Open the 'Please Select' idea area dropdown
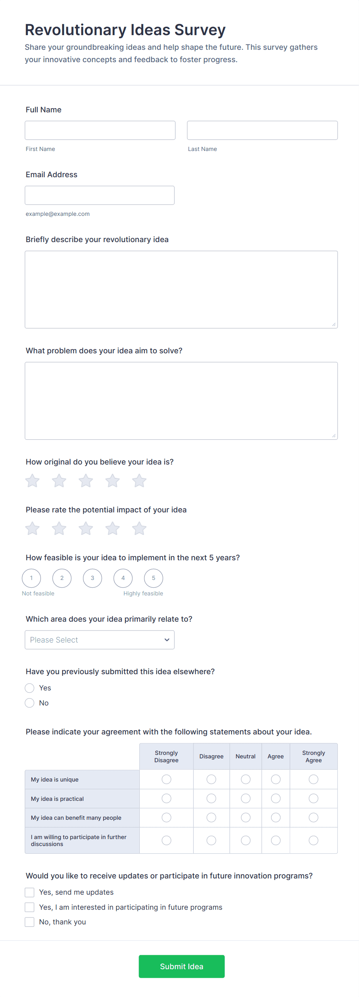 coord(100,640)
